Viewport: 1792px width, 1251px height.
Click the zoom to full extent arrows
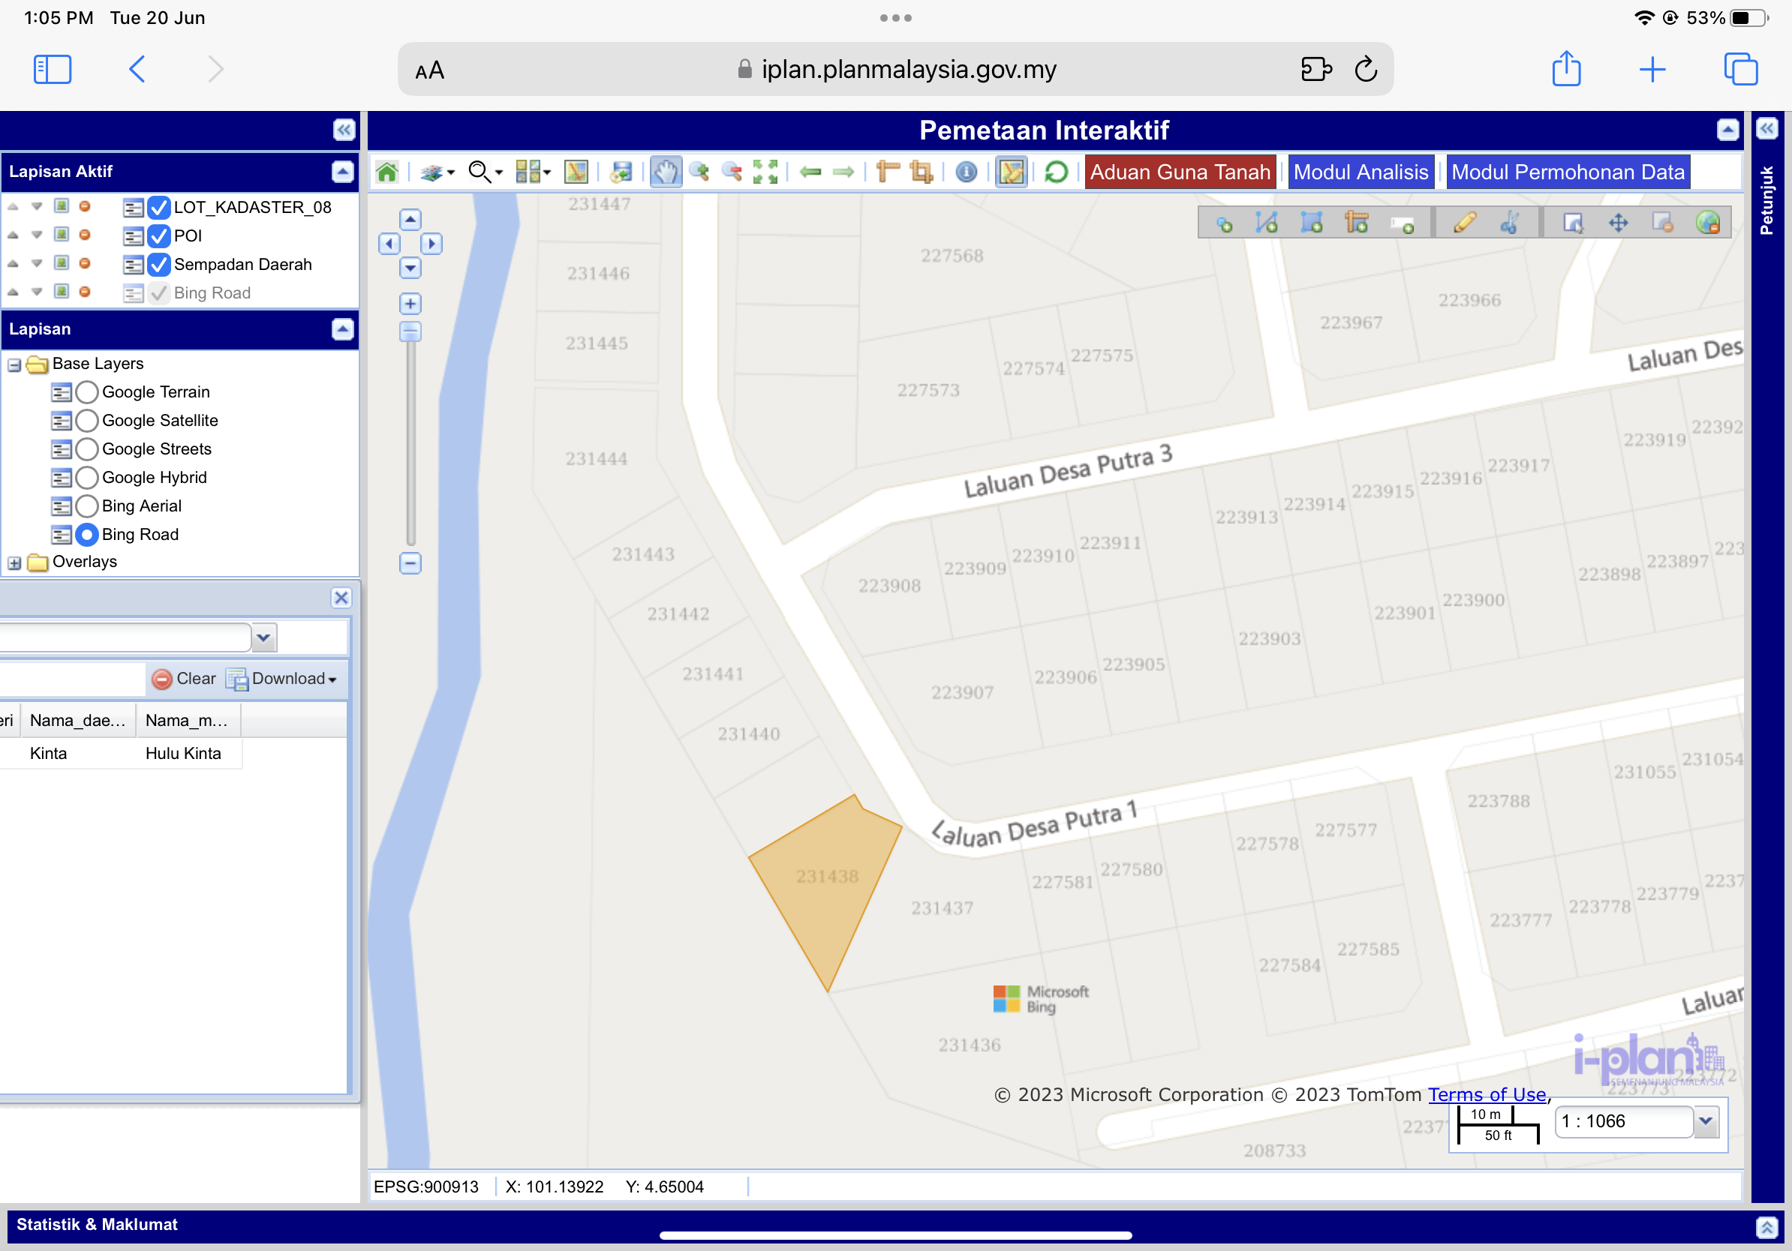point(765,172)
